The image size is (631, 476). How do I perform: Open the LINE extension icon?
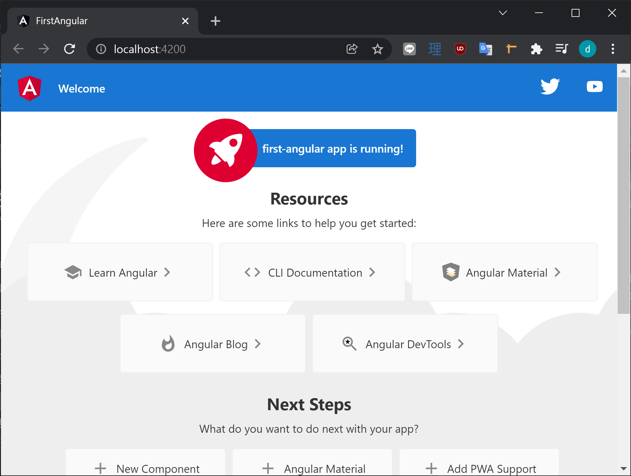[x=409, y=49]
